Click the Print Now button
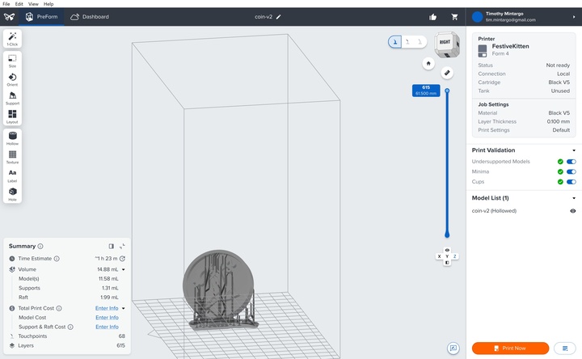The width and height of the screenshot is (582, 359). pyautogui.click(x=510, y=348)
